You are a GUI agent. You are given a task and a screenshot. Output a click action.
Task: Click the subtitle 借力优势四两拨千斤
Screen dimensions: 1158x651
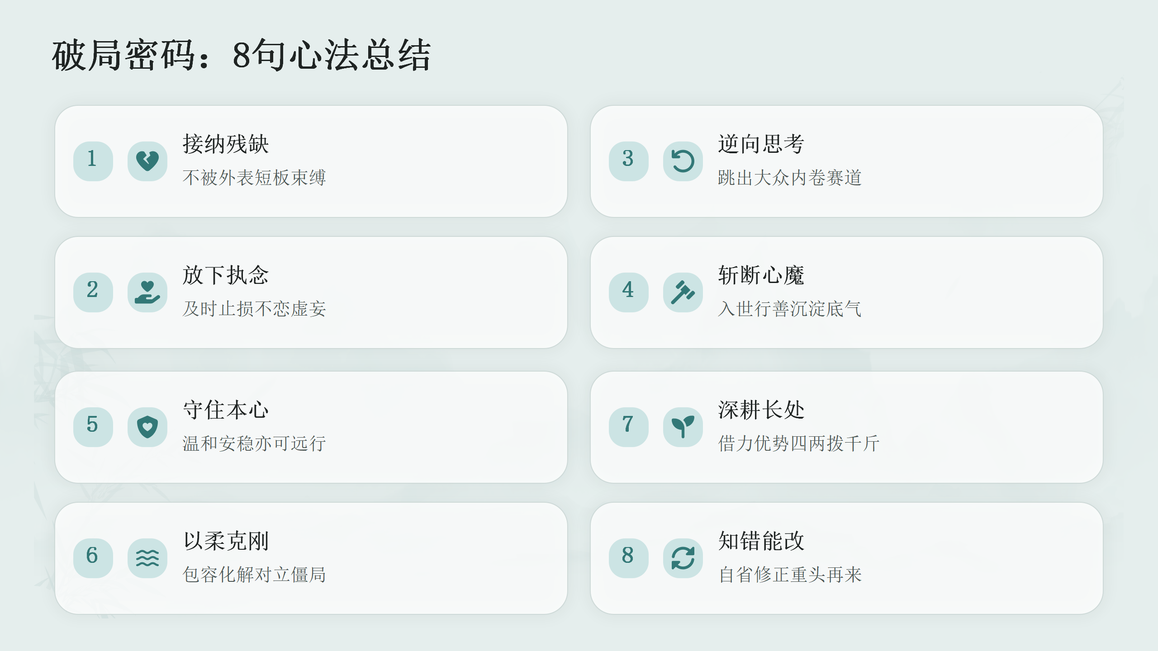(799, 443)
